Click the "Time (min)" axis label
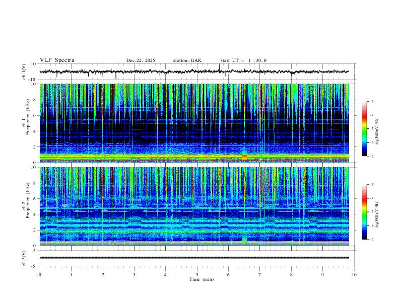Image resolution: width=399 pixels, height=308 pixels. [x=202, y=279]
